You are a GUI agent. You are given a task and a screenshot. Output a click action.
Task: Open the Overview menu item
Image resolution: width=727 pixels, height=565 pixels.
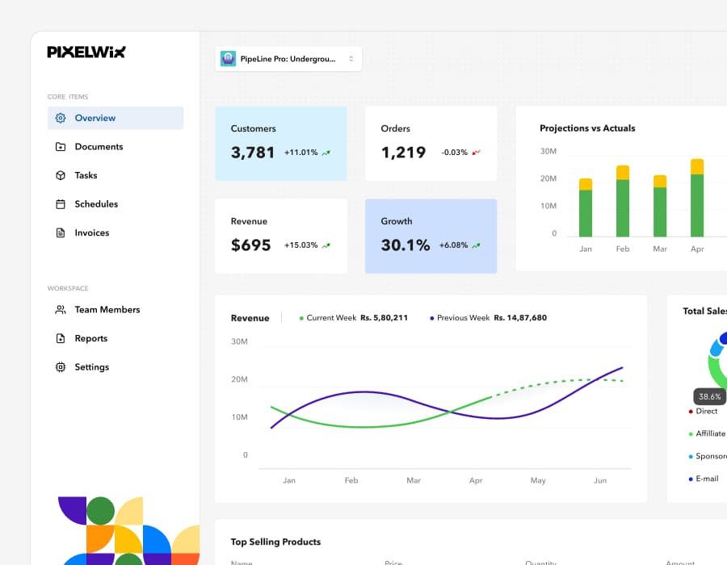116,118
